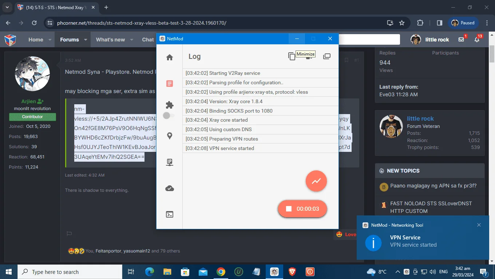Click the phcorner site logo
The height and width of the screenshot is (279, 495).
click(10, 40)
